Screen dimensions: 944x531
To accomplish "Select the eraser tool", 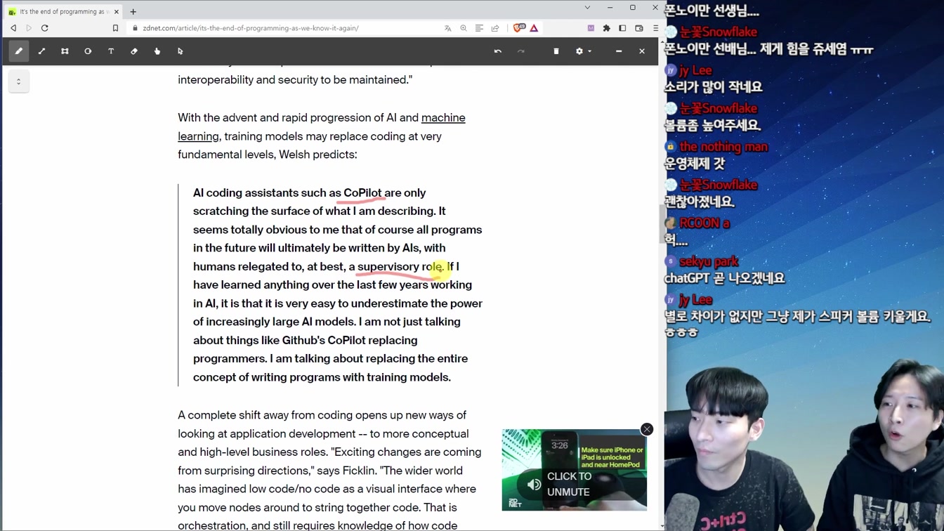I will pos(134,51).
